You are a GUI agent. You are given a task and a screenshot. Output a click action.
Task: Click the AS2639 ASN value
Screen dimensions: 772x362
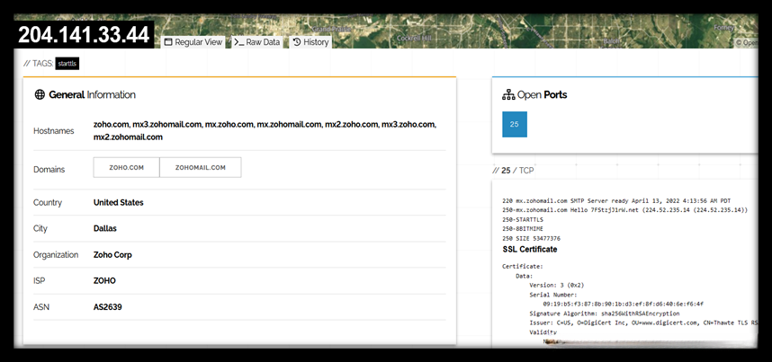tap(108, 306)
